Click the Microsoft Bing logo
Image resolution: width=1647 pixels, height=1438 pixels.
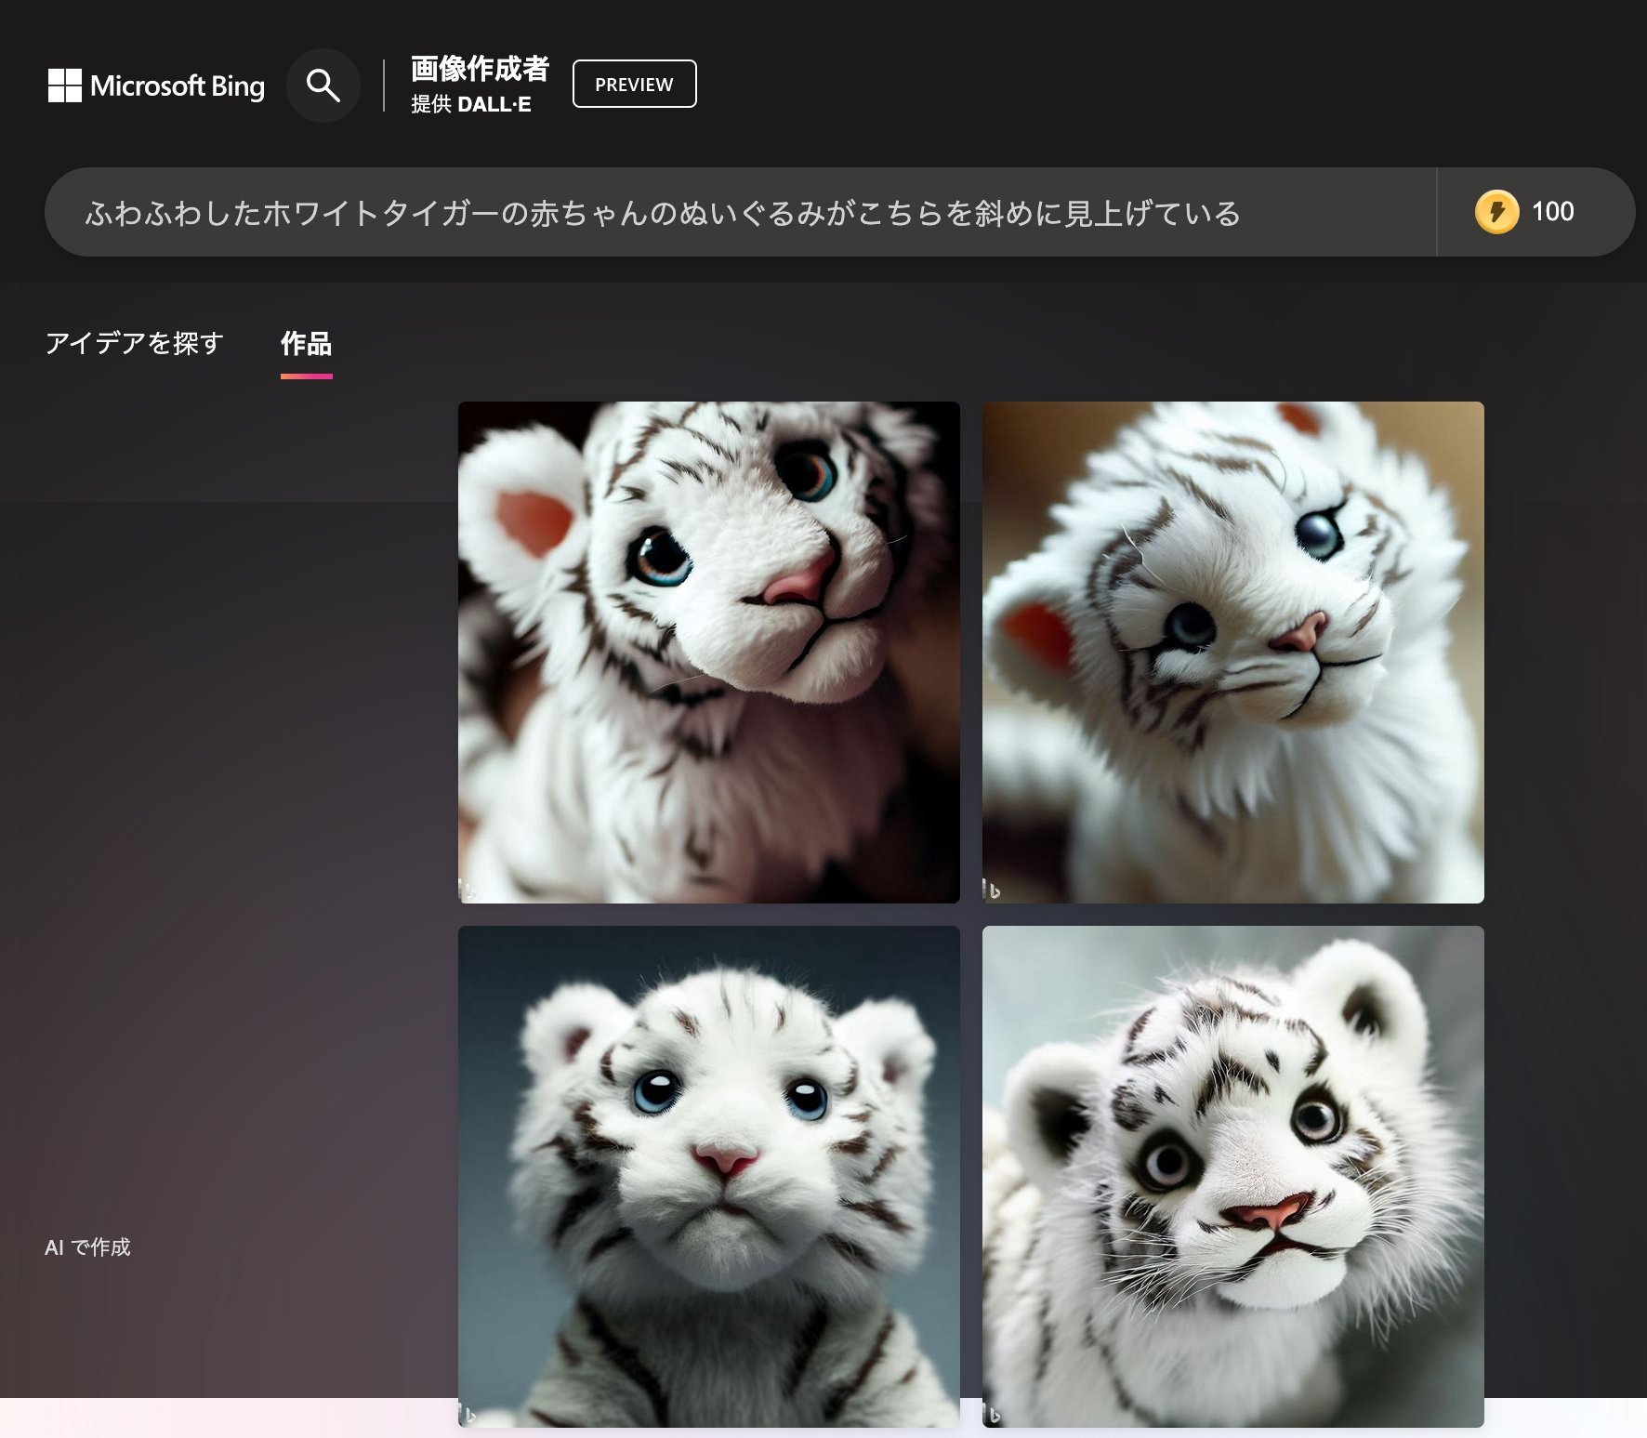click(x=156, y=86)
